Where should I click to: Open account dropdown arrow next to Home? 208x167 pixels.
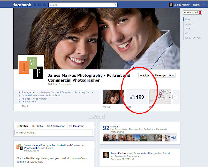pos(203,5)
